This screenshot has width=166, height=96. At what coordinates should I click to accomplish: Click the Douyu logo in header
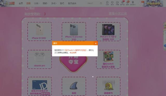click(10, 3)
